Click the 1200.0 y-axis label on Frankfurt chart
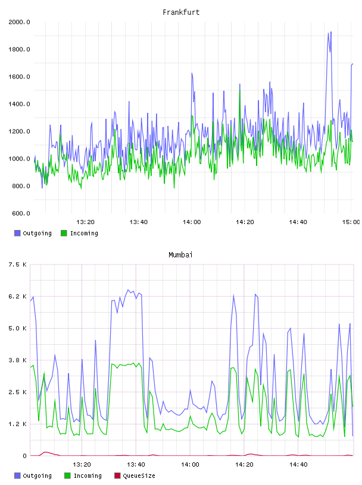Viewport: 362px width, 485px height. click(19, 131)
